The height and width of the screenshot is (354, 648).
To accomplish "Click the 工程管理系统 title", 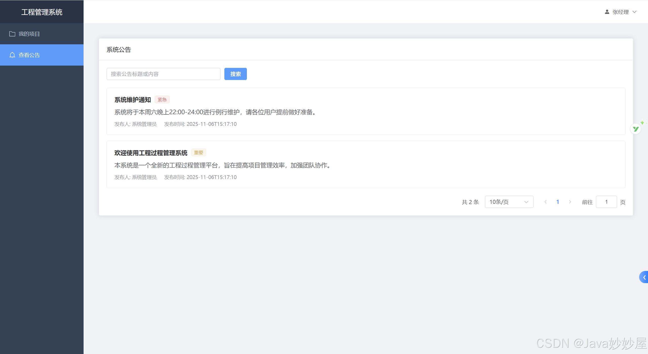I will [x=42, y=12].
